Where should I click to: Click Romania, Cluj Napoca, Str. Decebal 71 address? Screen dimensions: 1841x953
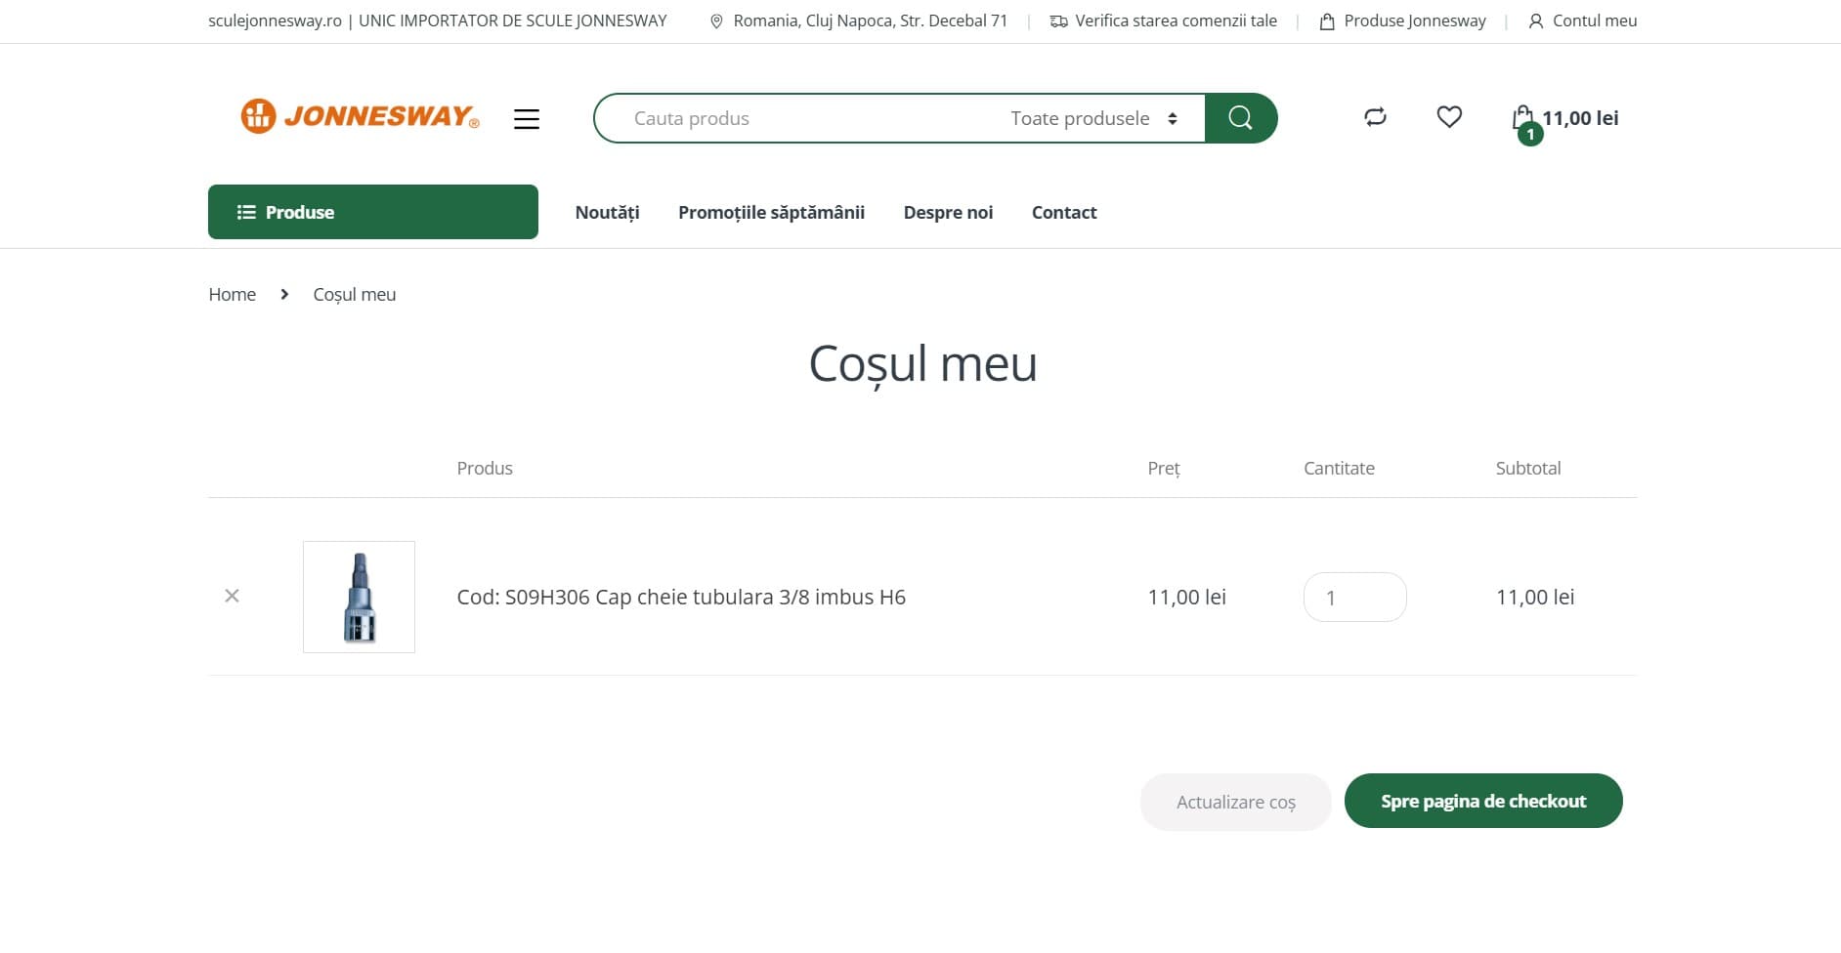click(870, 21)
